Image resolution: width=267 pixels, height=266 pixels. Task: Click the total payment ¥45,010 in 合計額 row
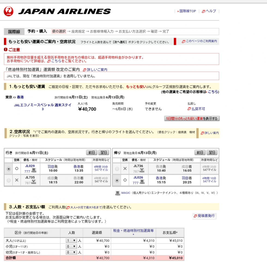176,258
